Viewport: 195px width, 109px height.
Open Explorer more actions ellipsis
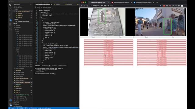(31, 5)
